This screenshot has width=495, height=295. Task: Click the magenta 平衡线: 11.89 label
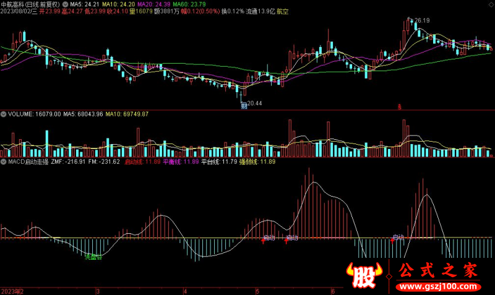click(x=181, y=162)
